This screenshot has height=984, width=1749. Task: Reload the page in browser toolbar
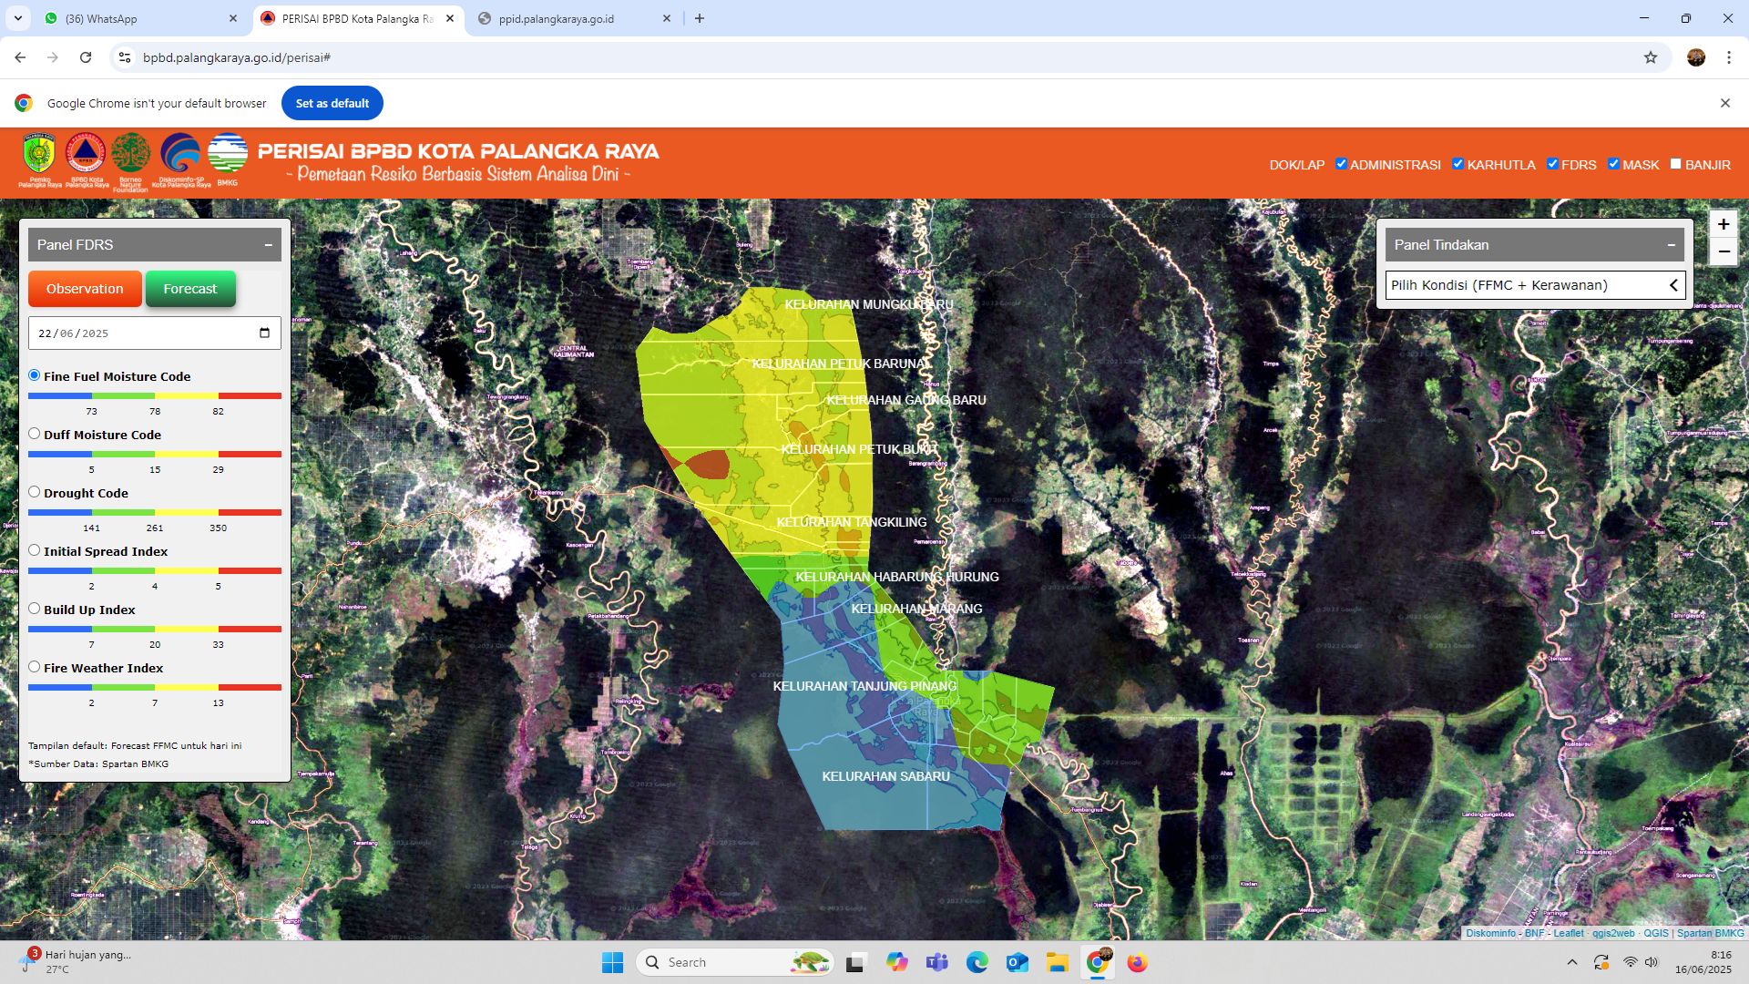[x=86, y=57]
